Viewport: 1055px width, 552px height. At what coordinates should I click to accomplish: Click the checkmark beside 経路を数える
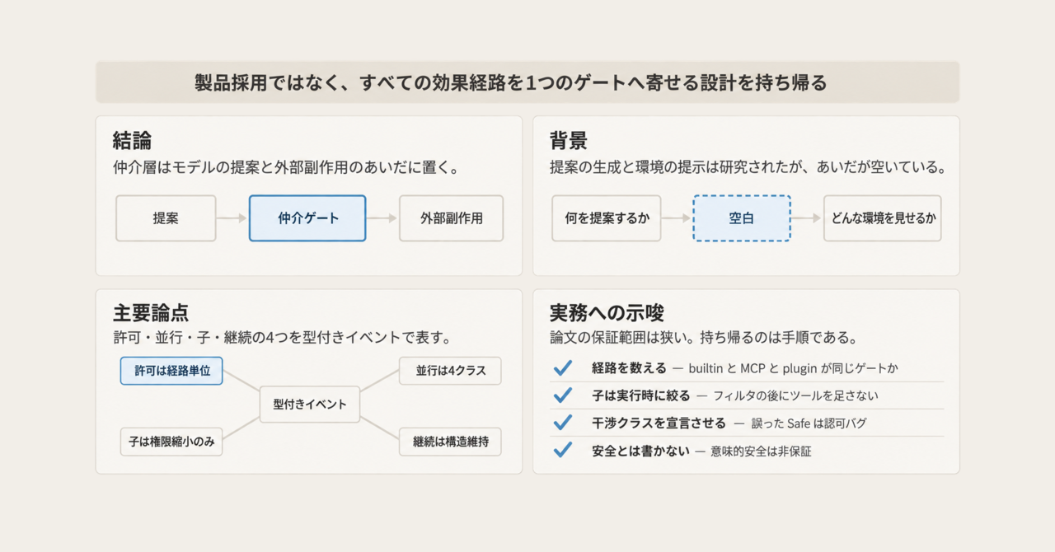coord(563,368)
